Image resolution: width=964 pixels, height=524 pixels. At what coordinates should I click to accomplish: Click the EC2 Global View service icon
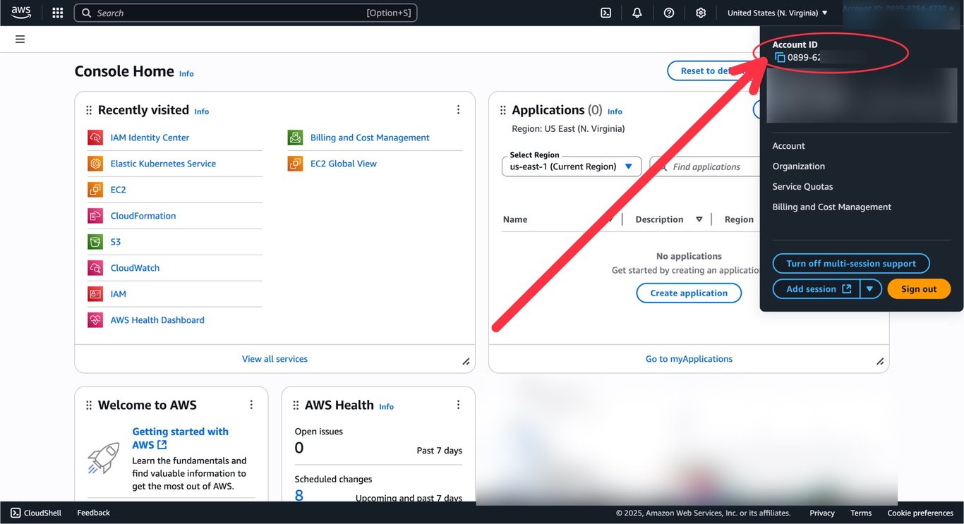(x=295, y=164)
